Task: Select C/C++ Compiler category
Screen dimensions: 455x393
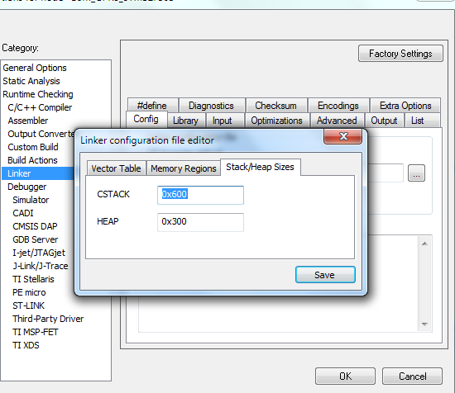Action: click(40, 107)
